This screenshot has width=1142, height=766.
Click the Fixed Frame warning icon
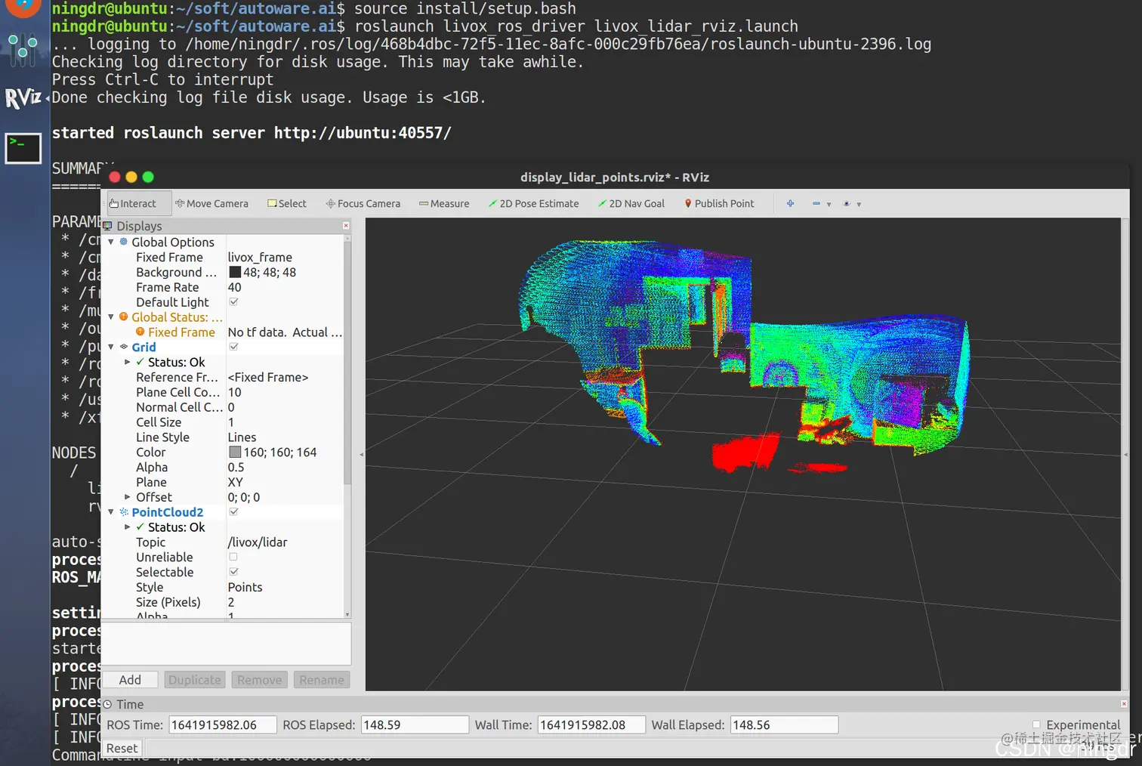click(x=140, y=332)
